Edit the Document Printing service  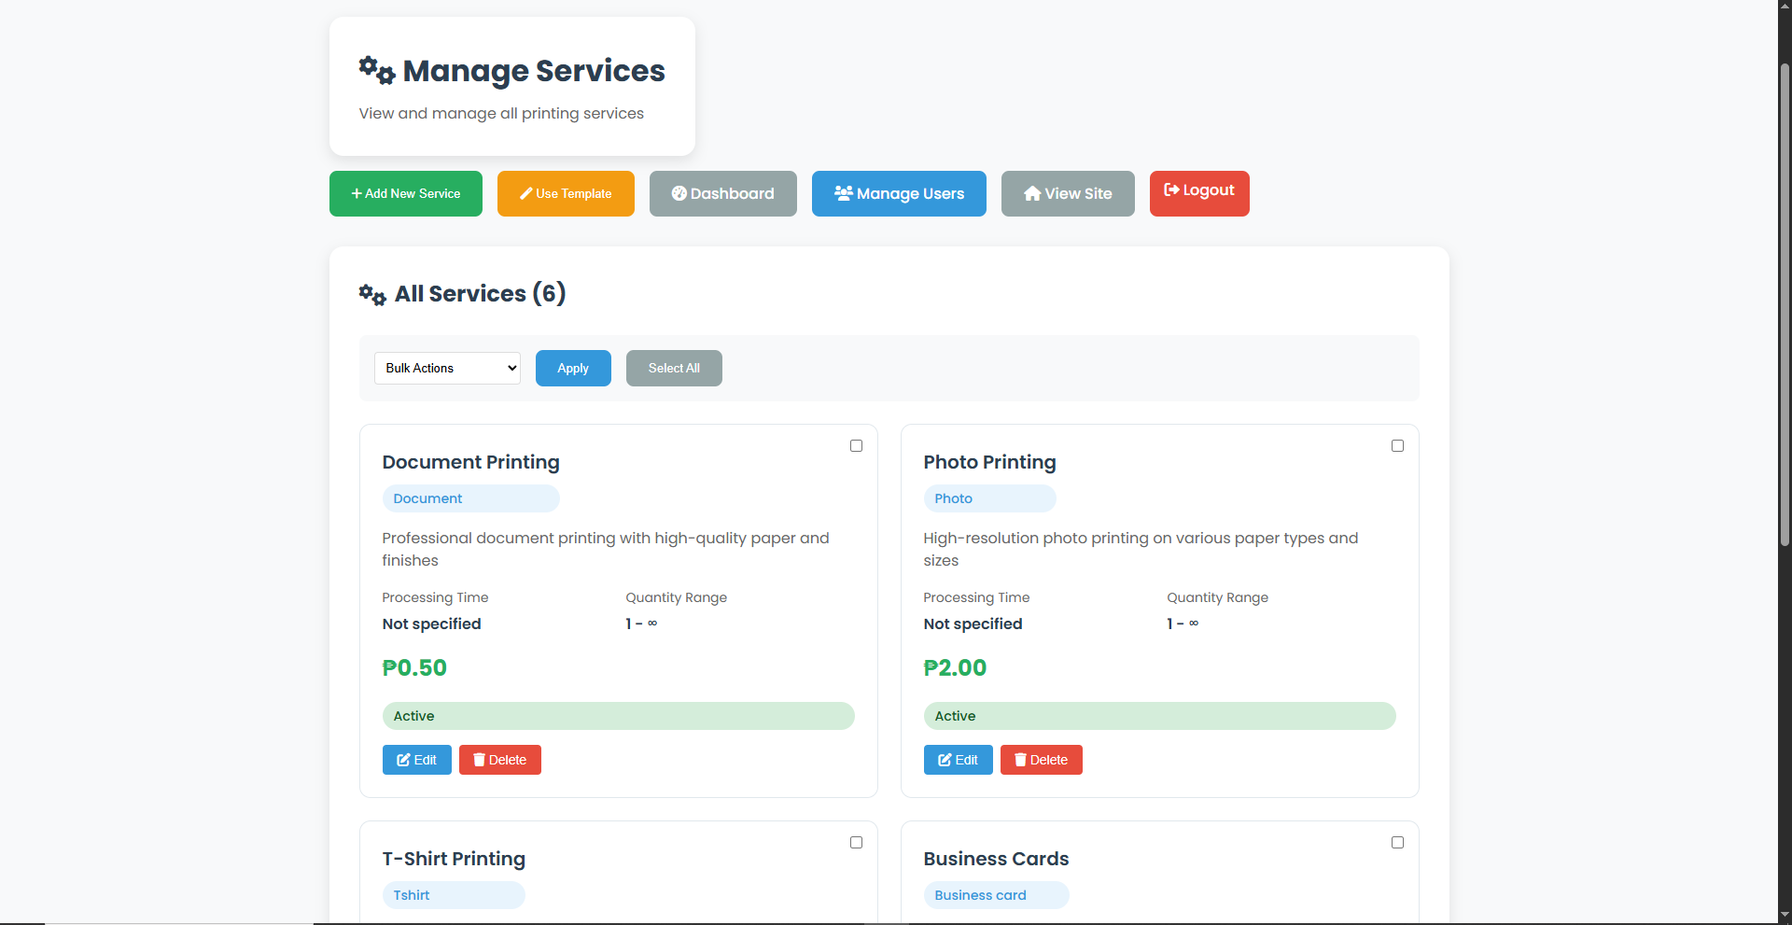pos(416,760)
